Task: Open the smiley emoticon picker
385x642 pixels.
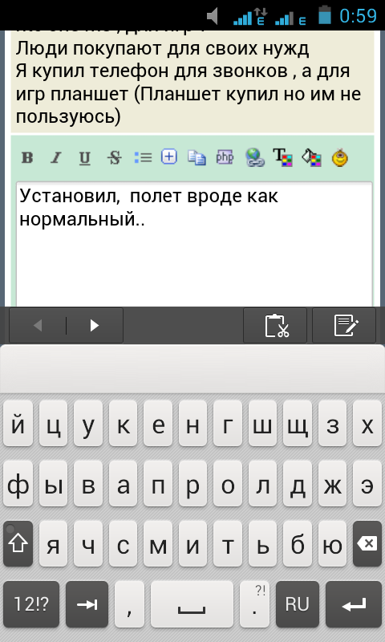Action: pyautogui.click(x=340, y=157)
